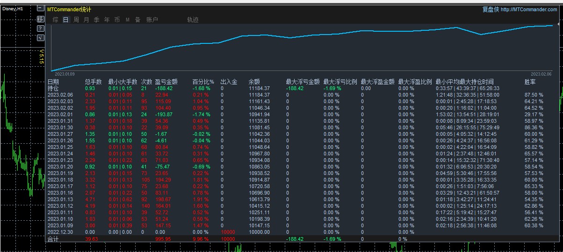563x252 pixels.
Task: Click the 次数 column header
Action: point(147,82)
